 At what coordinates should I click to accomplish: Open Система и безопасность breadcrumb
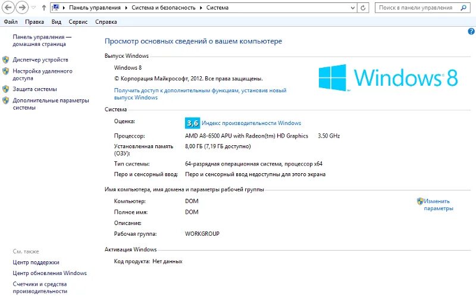(x=163, y=8)
